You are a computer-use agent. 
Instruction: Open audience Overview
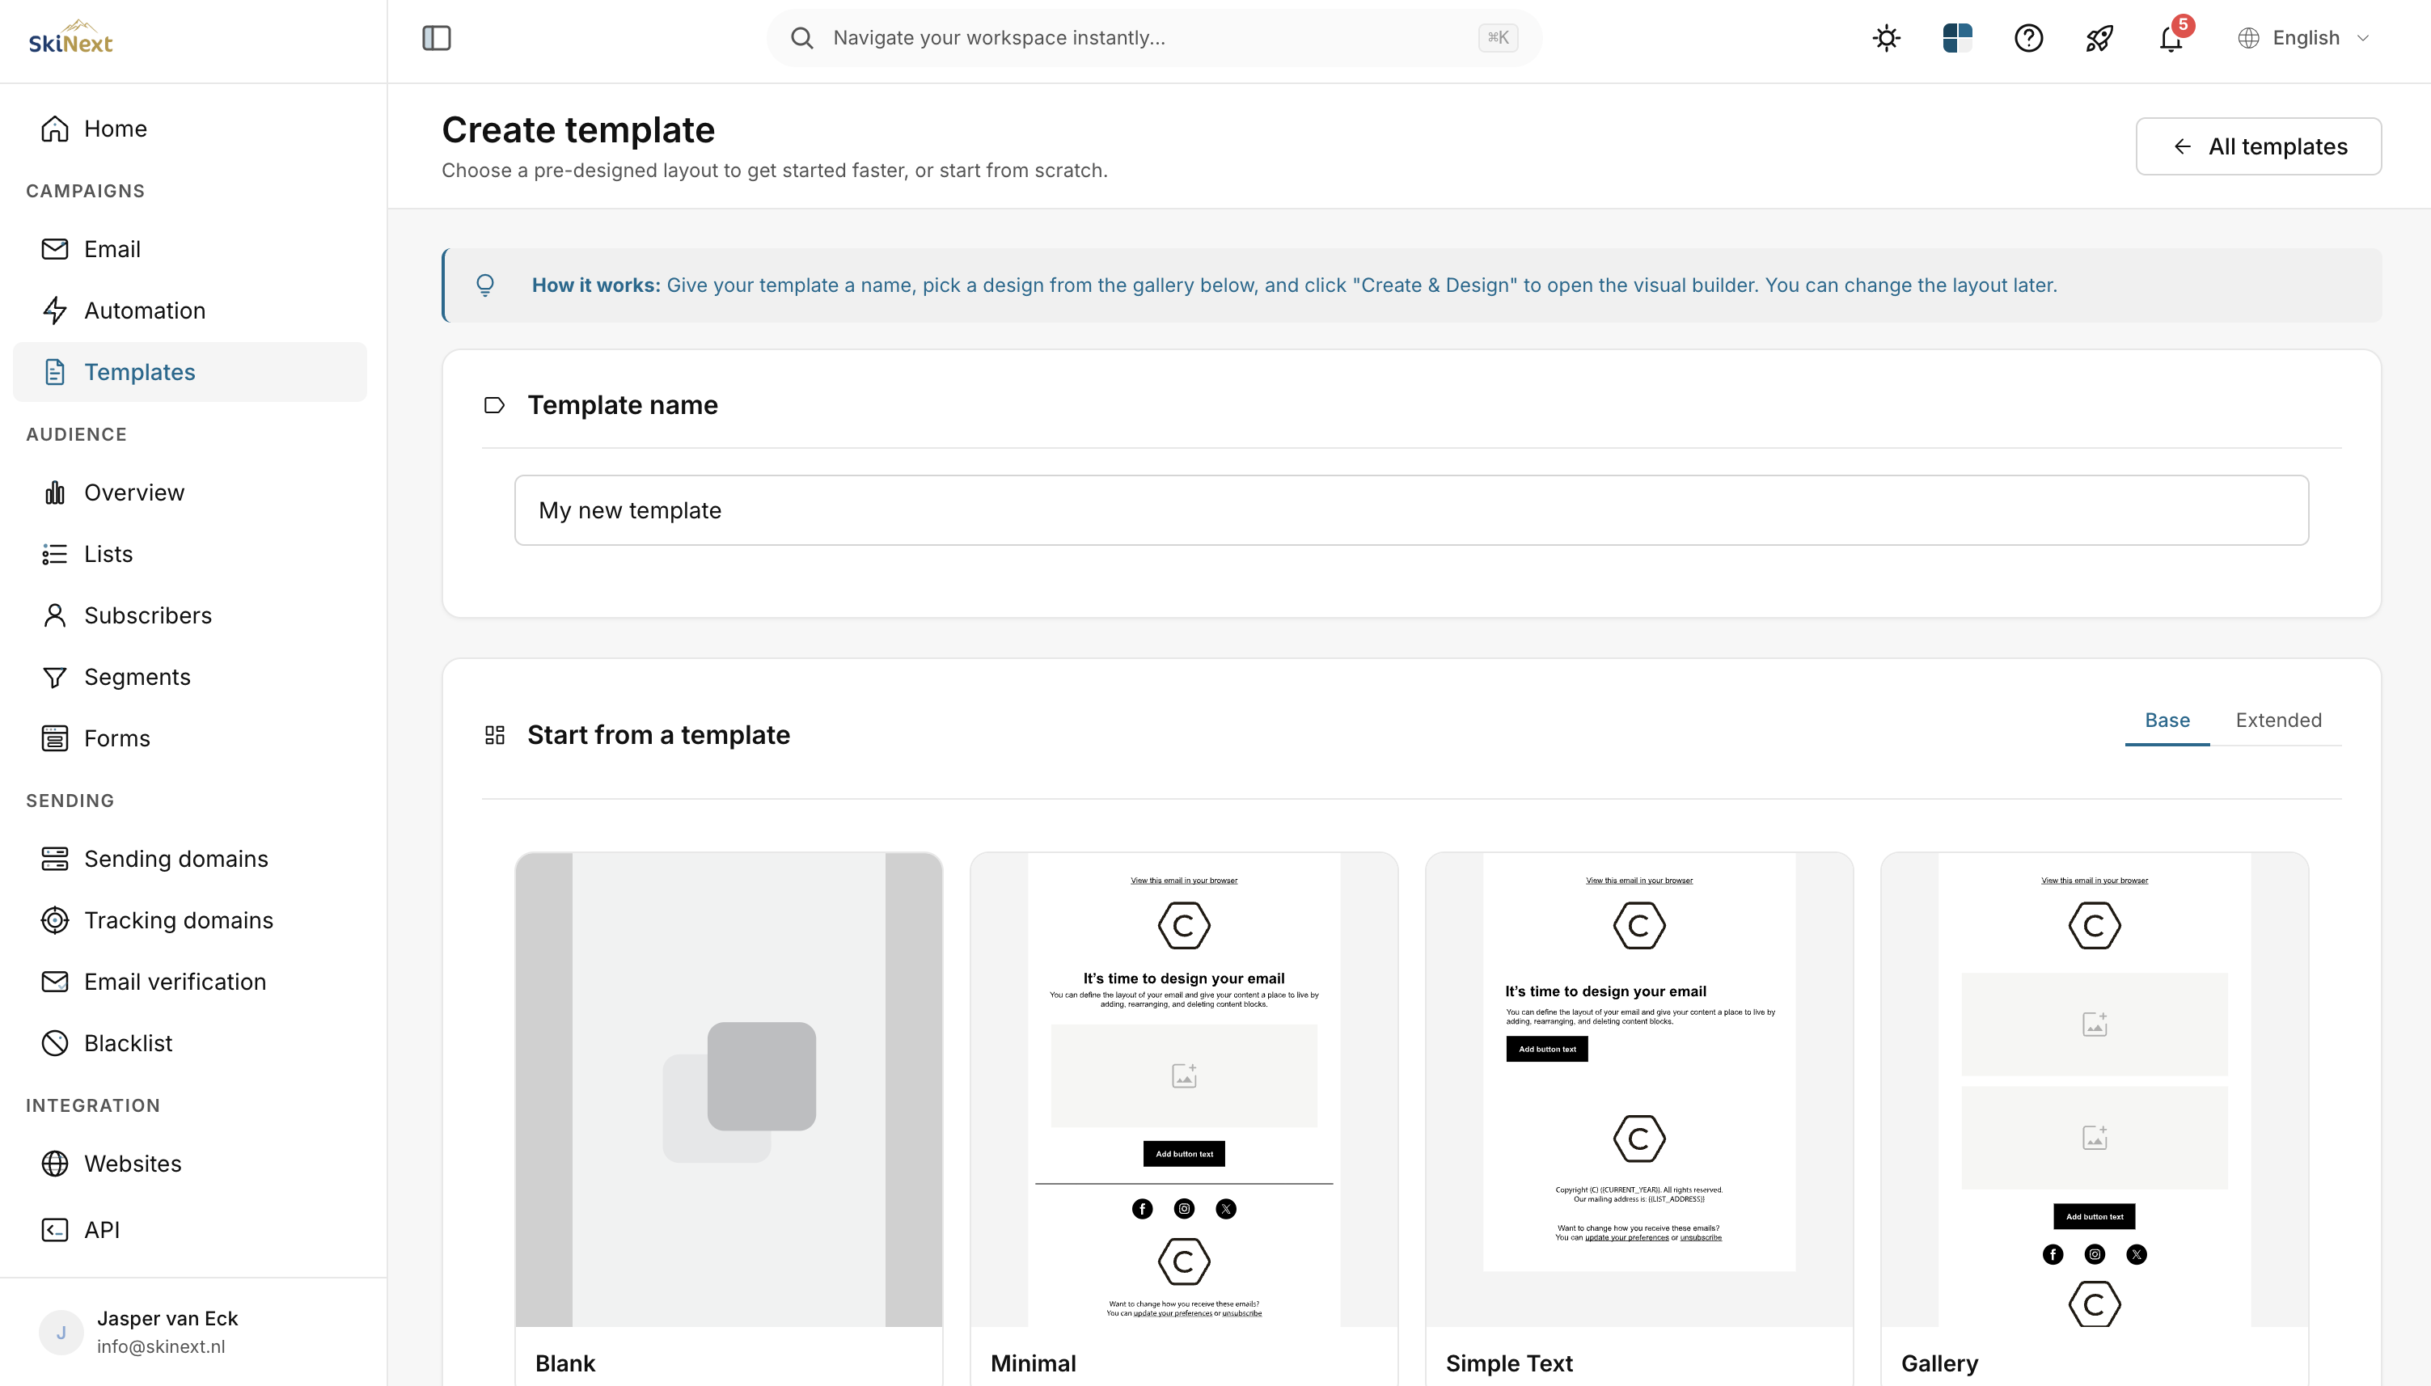pos(190,492)
